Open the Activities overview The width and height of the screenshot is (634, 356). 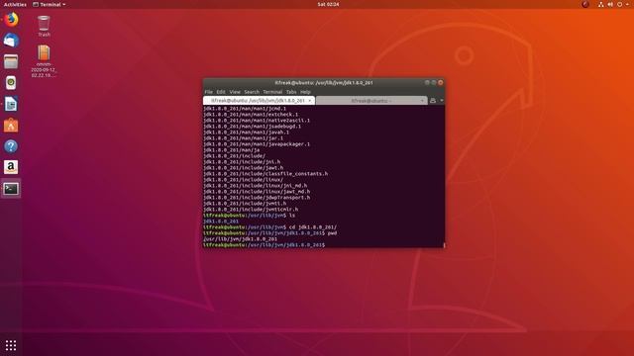(x=15, y=4)
